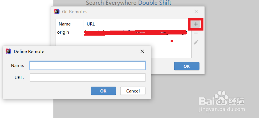Click the Double Shift shortcut text
This screenshot has width=259, height=118.
point(155,3)
